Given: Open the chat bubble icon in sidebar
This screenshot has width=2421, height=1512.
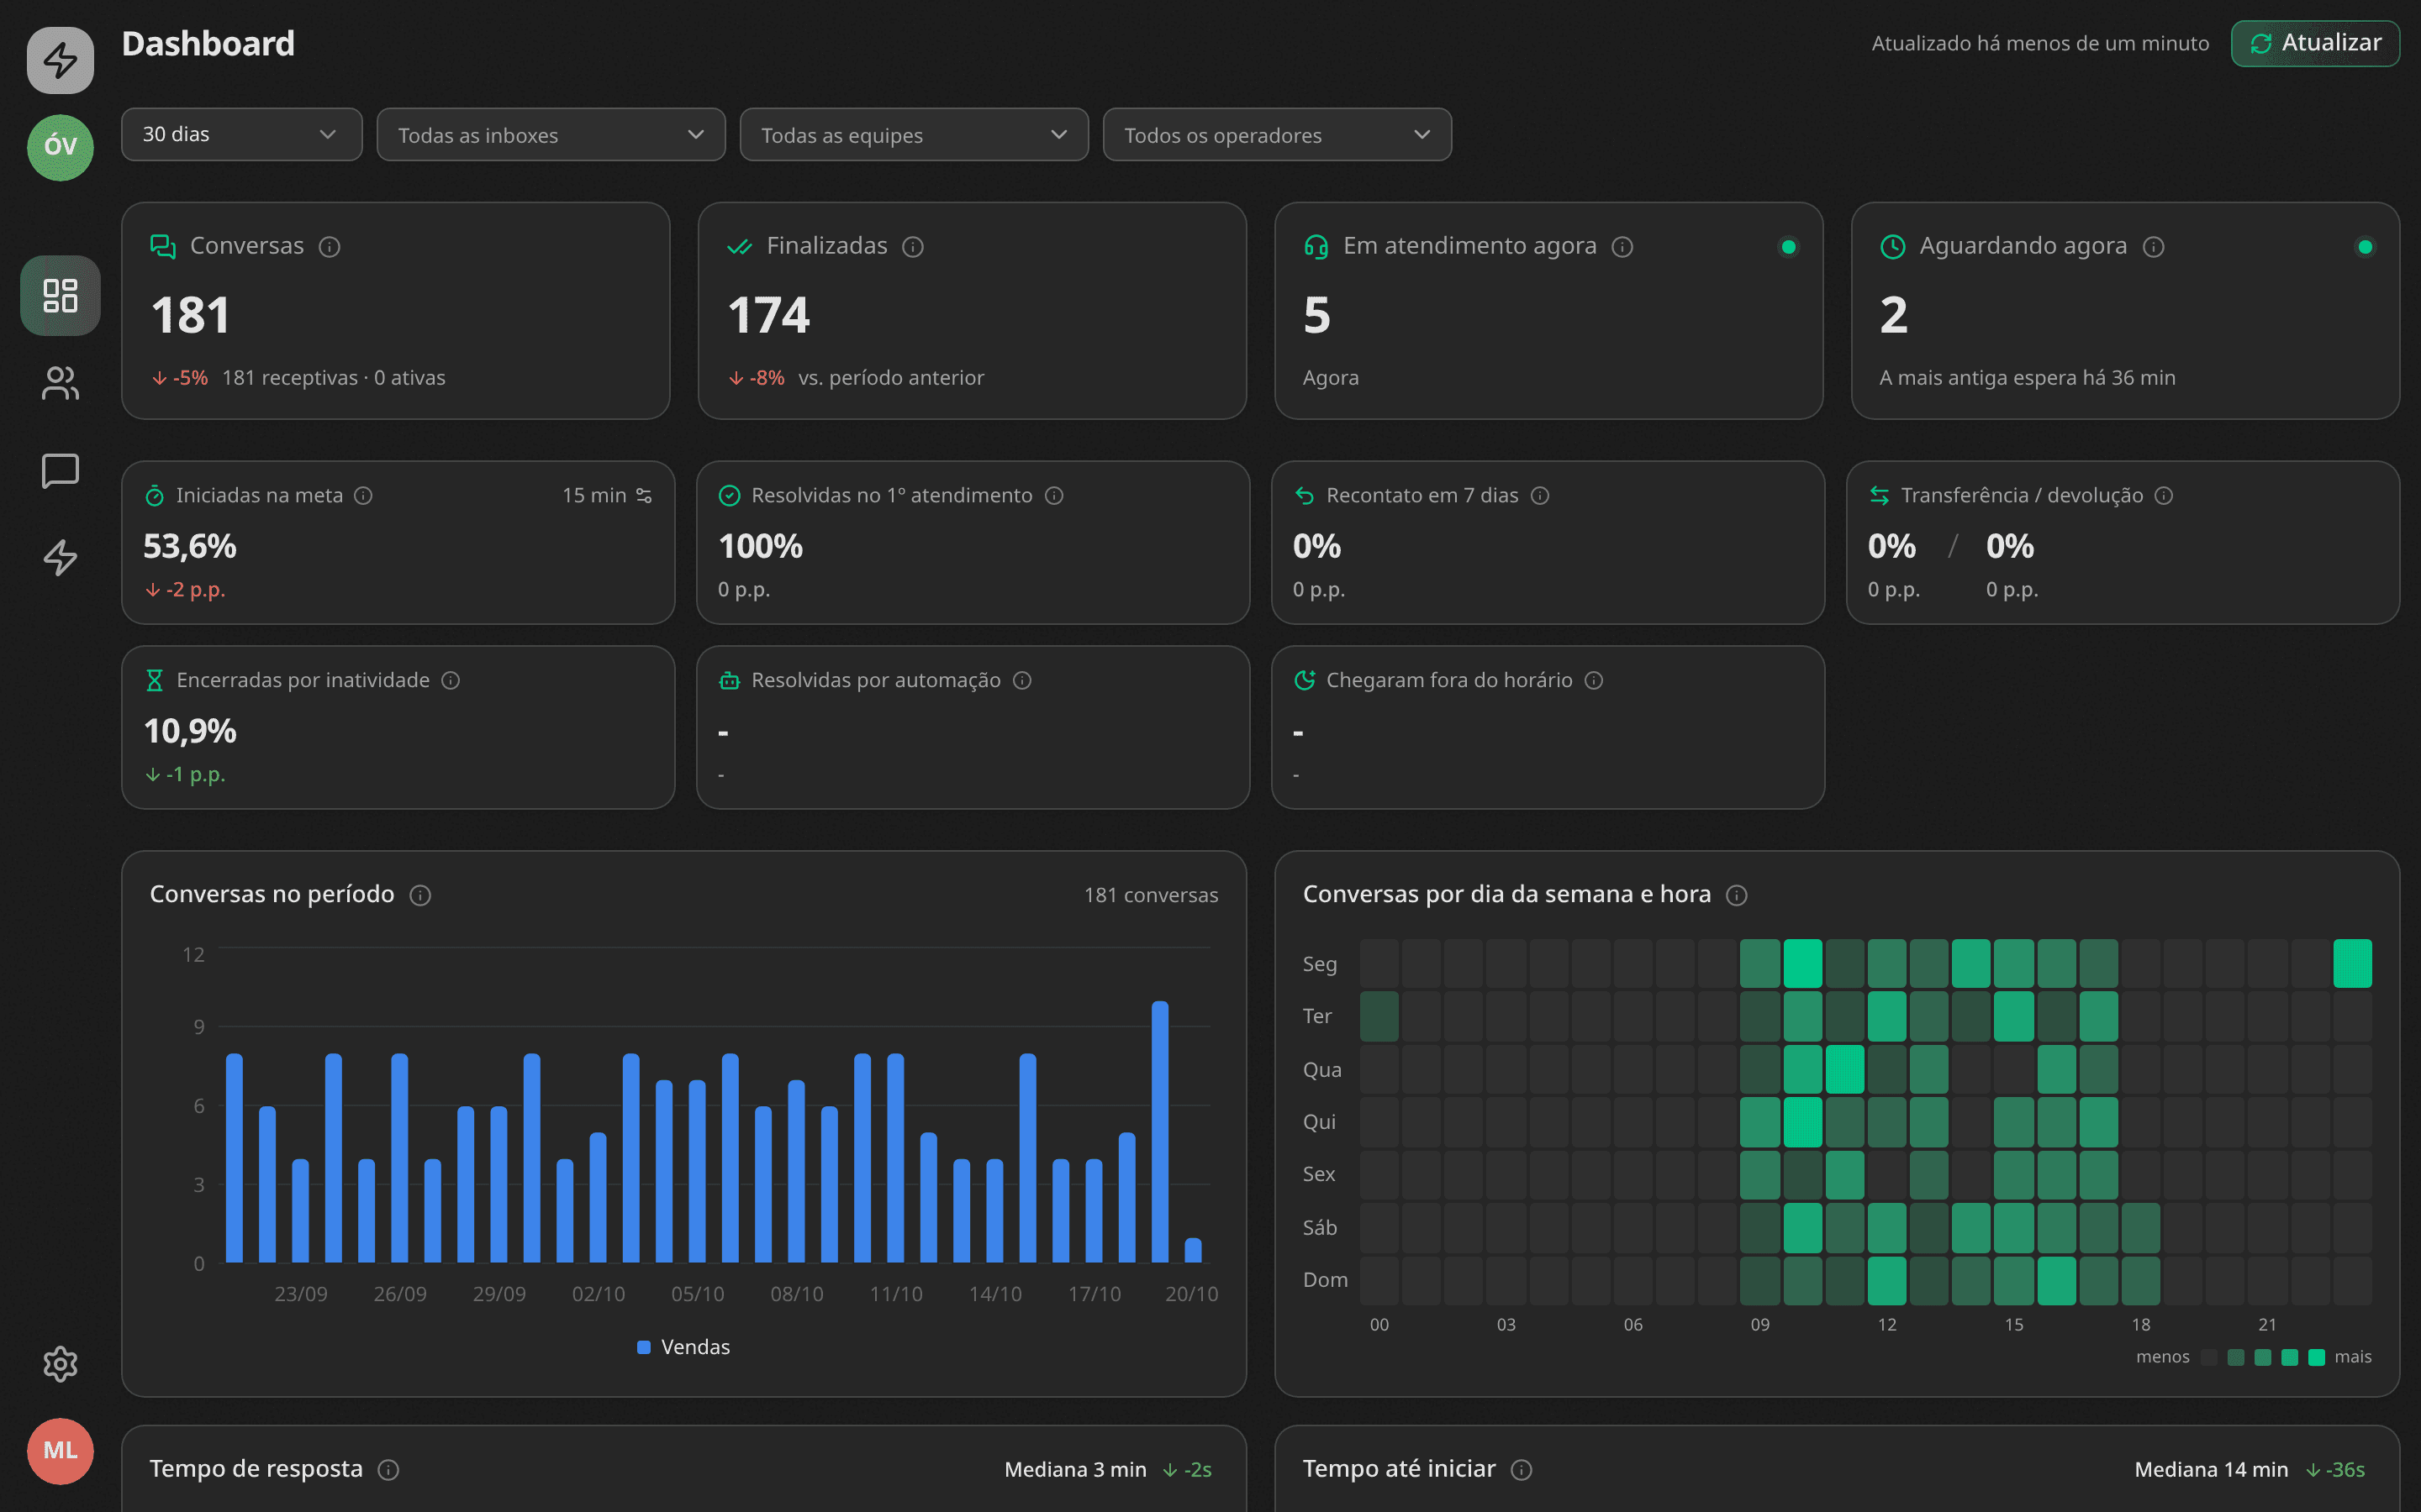Looking at the screenshot, I should pyautogui.click(x=60, y=471).
